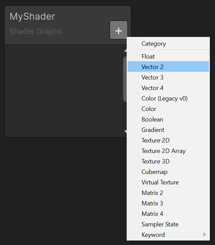Select Texture 2D Array option

[164, 151]
